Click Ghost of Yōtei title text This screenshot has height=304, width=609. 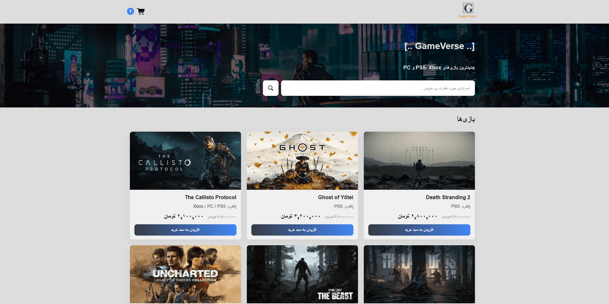336,197
